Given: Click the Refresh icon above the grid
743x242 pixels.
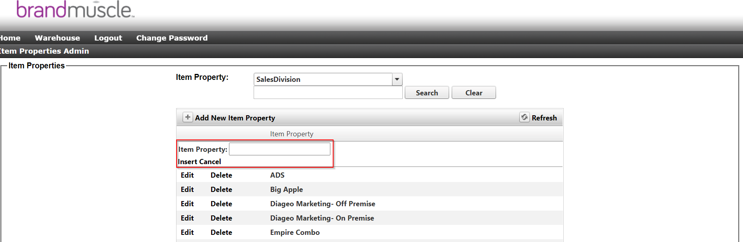Looking at the screenshot, I should click(x=525, y=117).
